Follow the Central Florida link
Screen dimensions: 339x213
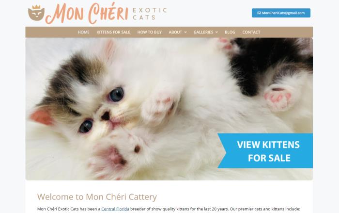tap(115, 209)
